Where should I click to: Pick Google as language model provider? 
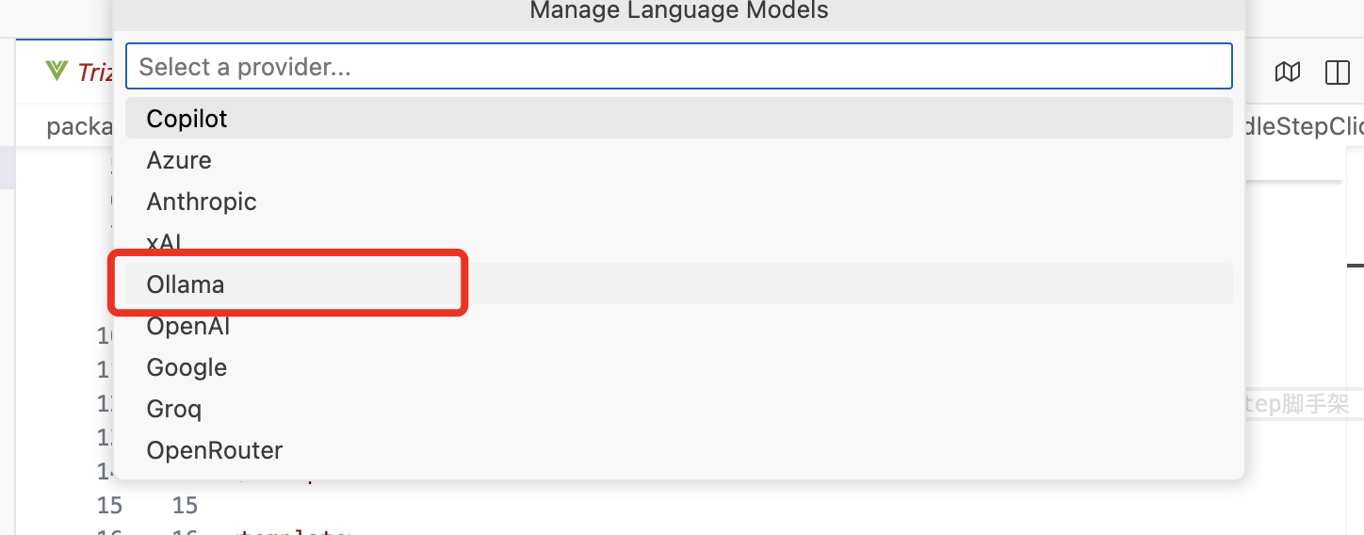point(187,367)
